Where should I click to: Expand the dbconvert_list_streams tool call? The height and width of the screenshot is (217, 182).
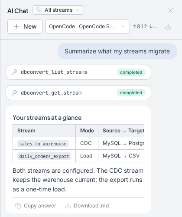click(x=78, y=72)
